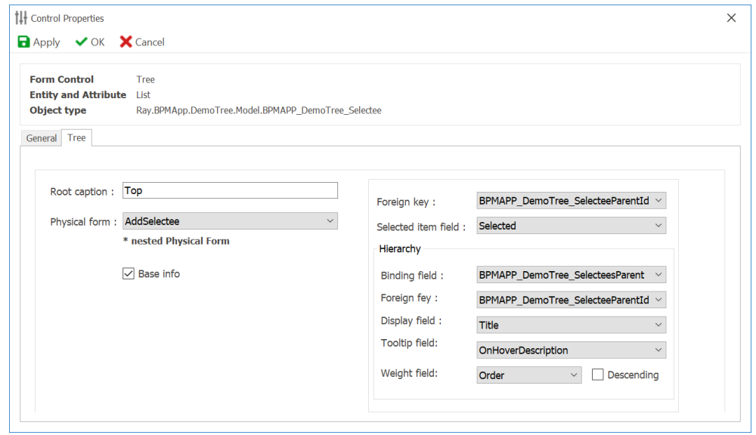Toggle the Base info checkbox
Image resolution: width=756 pixels, height=435 pixels.
click(129, 273)
